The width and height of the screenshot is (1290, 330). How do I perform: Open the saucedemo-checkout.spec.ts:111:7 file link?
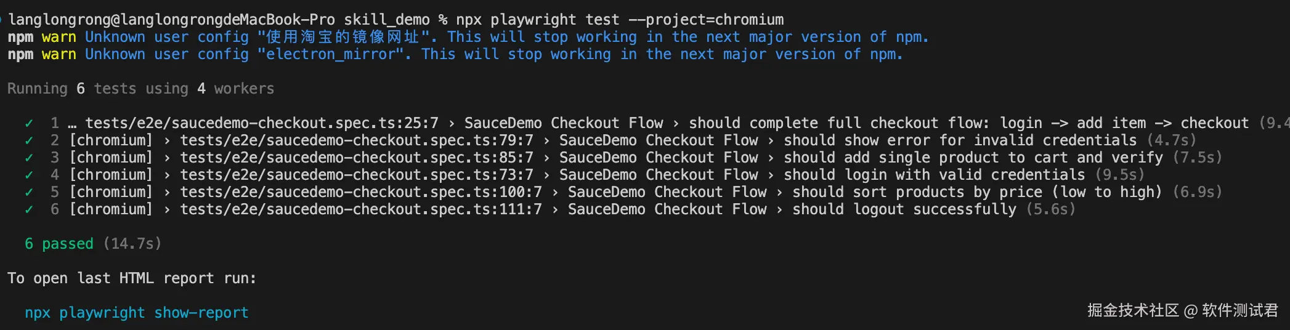click(x=361, y=209)
